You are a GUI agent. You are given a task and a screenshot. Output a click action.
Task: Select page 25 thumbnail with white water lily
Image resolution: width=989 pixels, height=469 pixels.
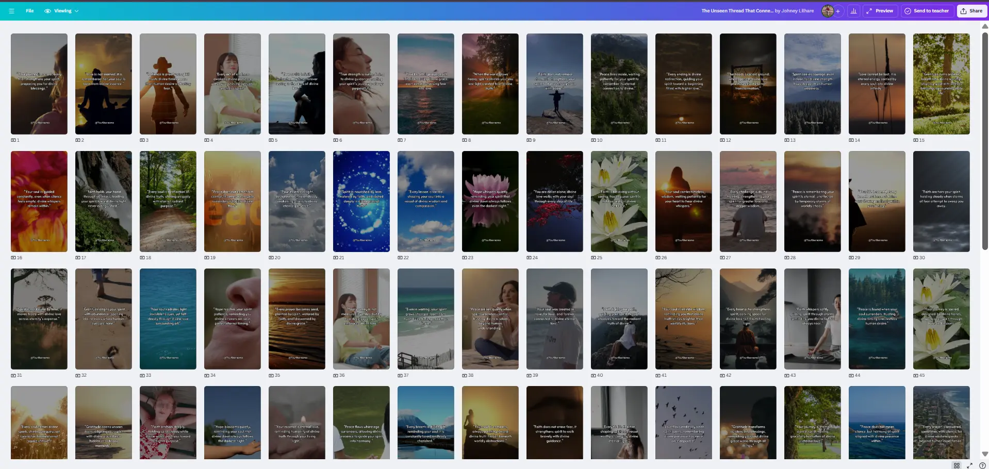click(x=619, y=202)
